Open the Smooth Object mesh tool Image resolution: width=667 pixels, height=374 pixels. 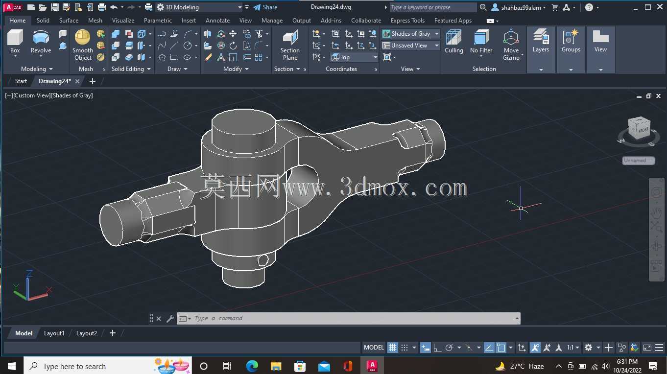point(83,45)
